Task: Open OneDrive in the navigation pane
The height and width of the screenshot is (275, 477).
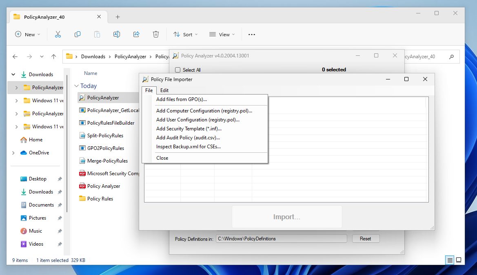Action: coord(35,153)
